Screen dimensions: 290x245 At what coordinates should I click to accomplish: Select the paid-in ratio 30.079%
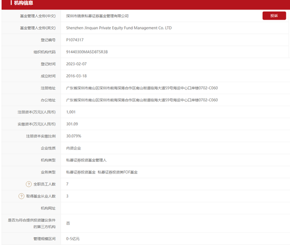pos(74,136)
